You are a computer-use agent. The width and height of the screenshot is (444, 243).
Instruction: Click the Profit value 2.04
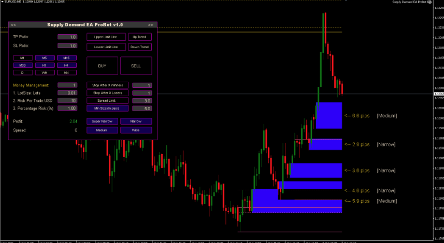pyautogui.click(x=74, y=121)
